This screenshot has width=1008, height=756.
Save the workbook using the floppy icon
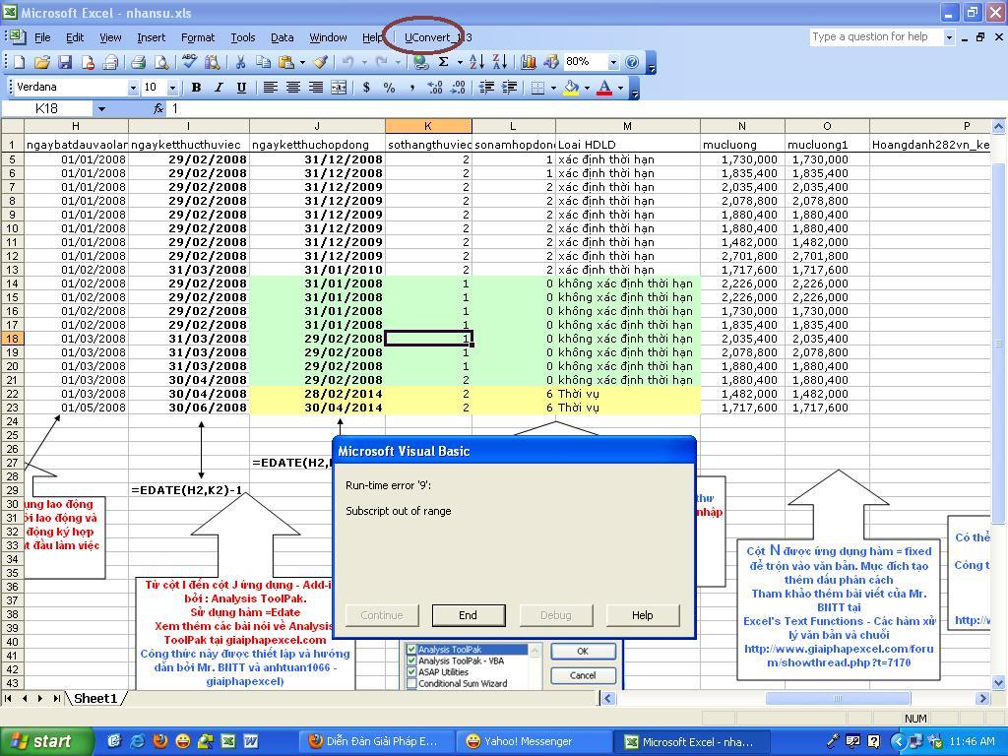click(65, 62)
